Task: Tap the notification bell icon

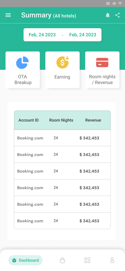Action: tap(108, 15)
